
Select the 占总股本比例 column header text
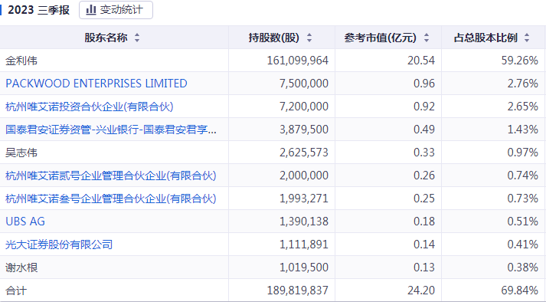[486, 38]
